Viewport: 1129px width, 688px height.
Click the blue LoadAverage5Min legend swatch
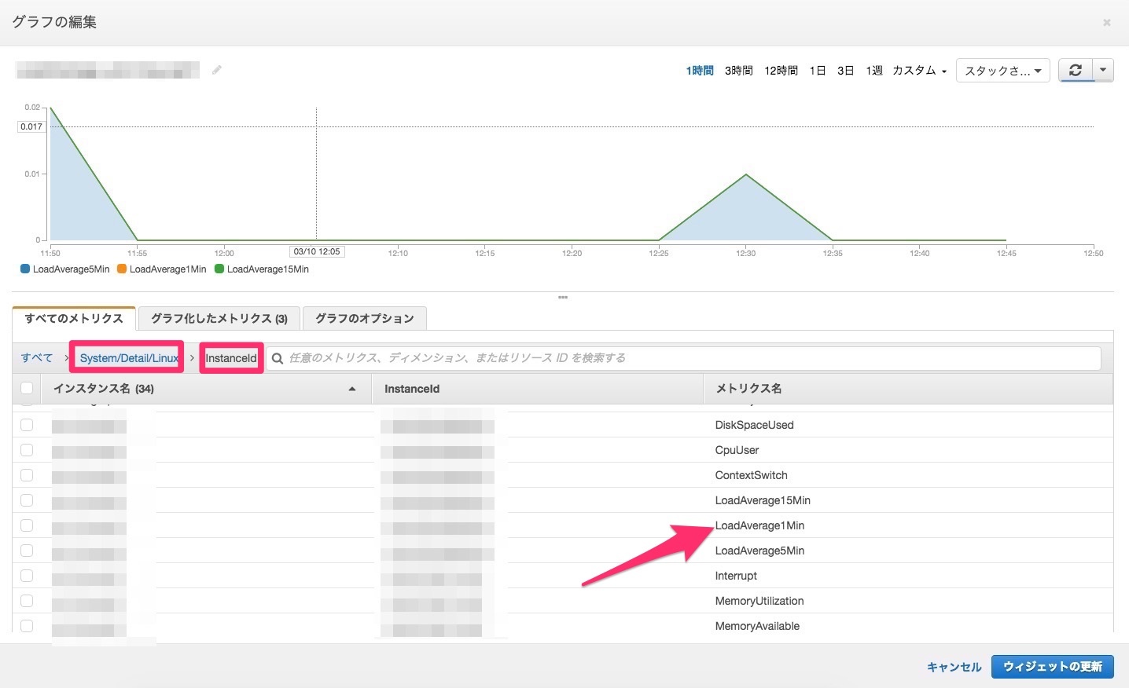[x=25, y=269]
